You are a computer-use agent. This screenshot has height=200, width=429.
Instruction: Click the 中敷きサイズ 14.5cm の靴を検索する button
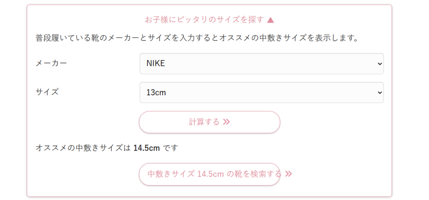tap(209, 174)
